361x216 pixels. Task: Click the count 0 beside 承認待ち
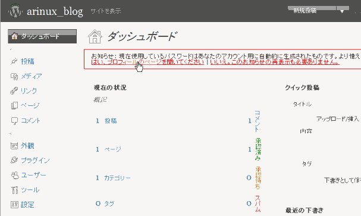249,178
